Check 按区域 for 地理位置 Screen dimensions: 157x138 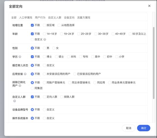click(44, 25)
